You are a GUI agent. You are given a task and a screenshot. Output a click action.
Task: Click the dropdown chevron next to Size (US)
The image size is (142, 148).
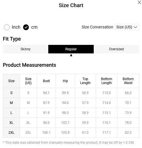coord(136,27)
